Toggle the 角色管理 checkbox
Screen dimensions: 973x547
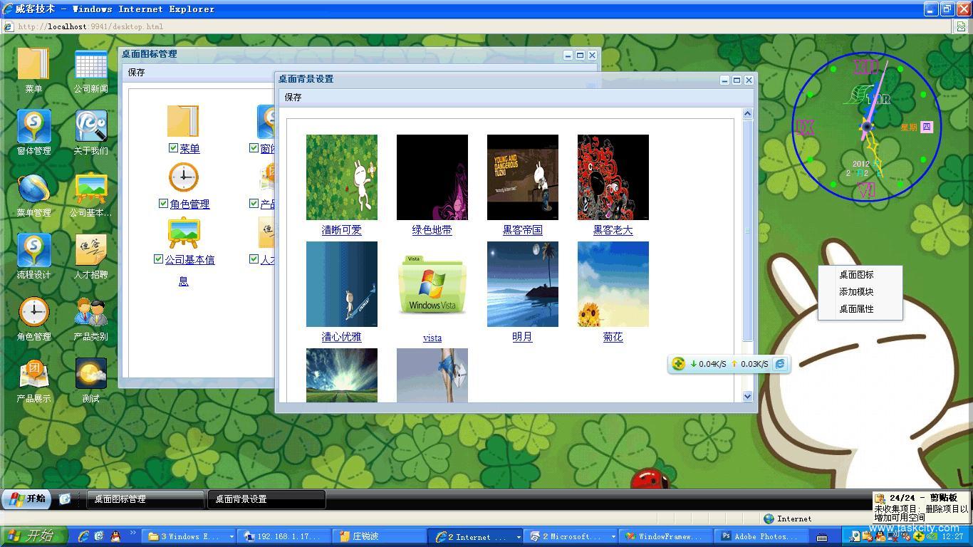click(x=163, y=204)
